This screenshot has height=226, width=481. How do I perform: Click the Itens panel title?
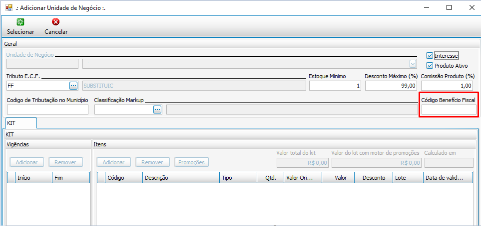click(x=100, y=144)
